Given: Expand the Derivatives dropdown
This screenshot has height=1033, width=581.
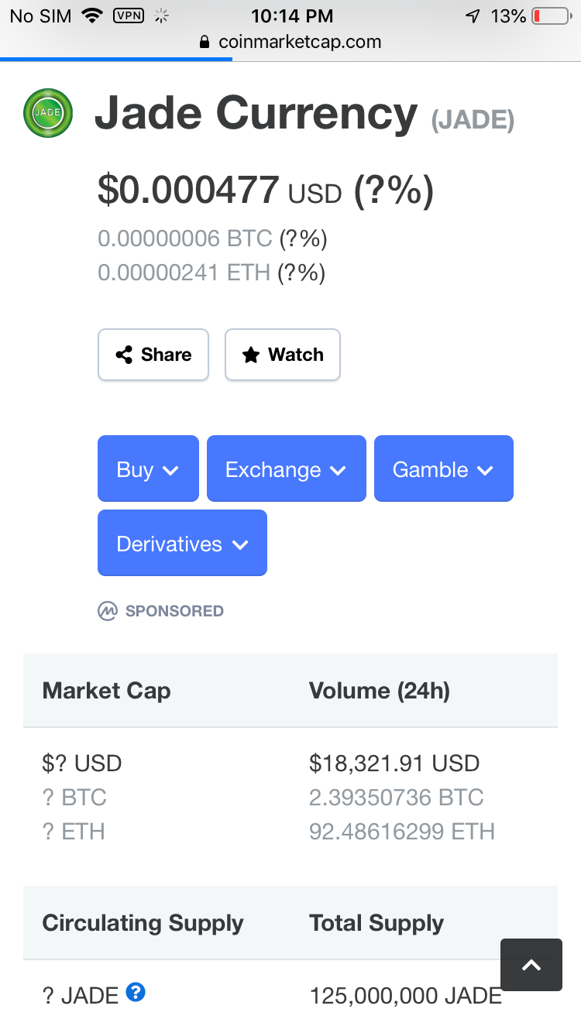Looking at the screenshot, I should point(182,543).
